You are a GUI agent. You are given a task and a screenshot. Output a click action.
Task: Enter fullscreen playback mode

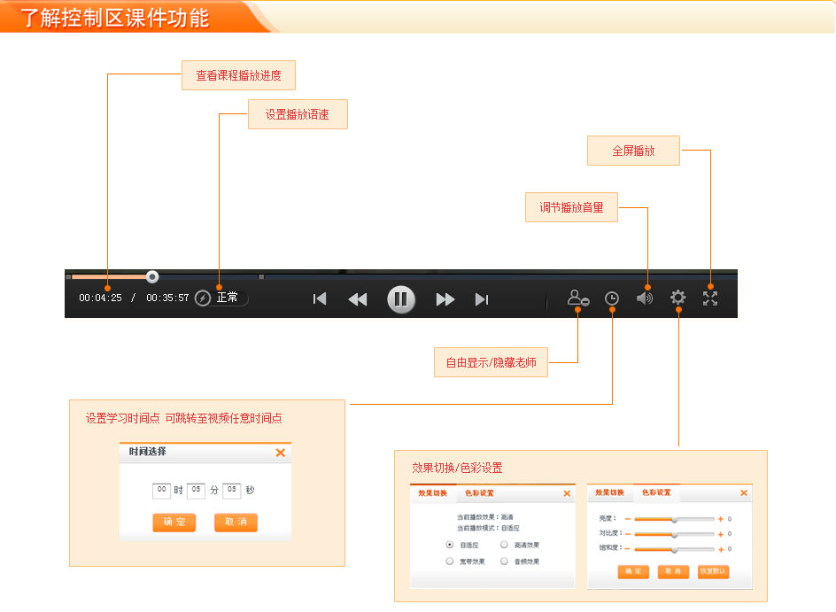(x=711, y=298)
